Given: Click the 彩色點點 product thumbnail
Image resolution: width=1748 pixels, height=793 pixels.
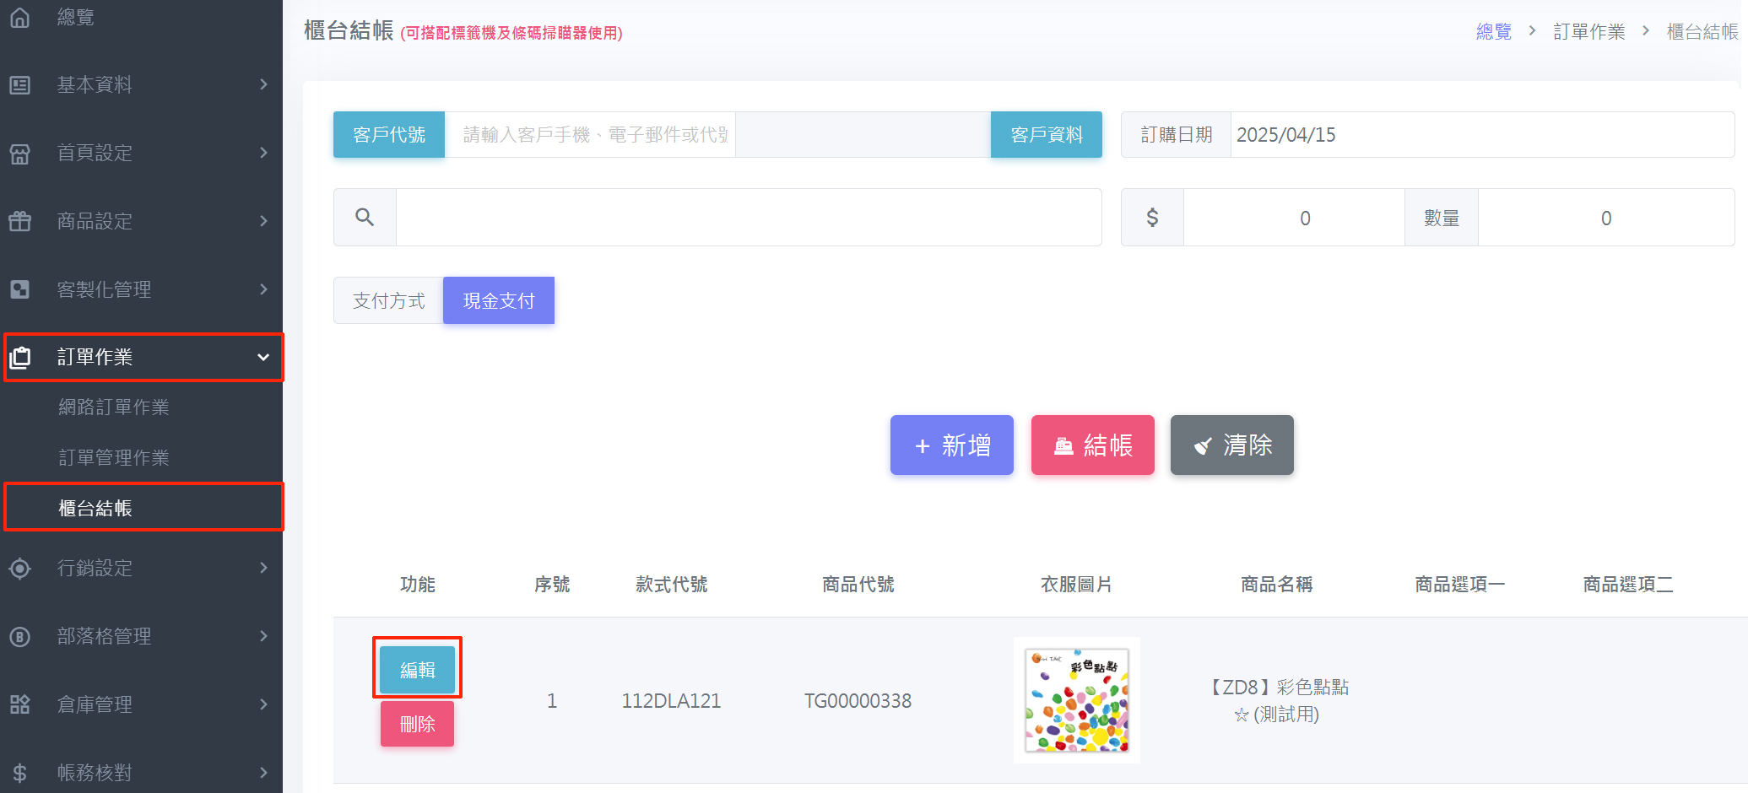Looking at the screenshot, I should [1076, 700].
